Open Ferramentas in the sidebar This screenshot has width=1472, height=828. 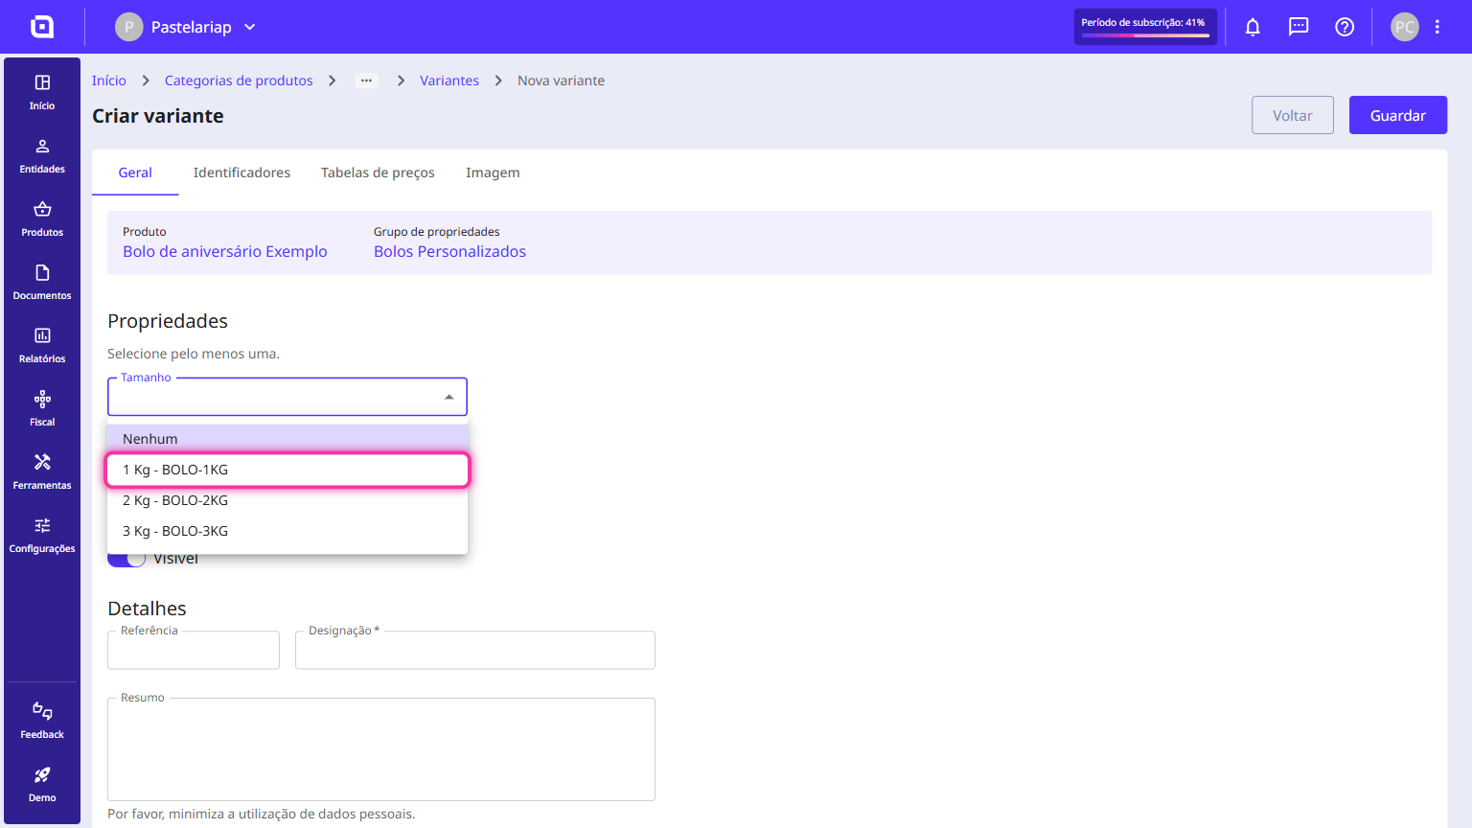(42, 471)
